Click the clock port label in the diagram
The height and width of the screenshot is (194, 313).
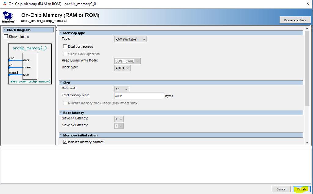[x=26, y=60]
